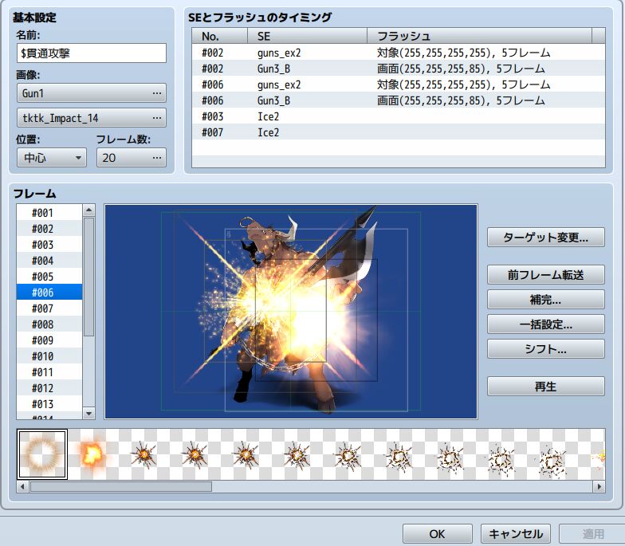Select frame #013 in frame list
Viewport: 625px width, 546px height.
tap(49, 404)
